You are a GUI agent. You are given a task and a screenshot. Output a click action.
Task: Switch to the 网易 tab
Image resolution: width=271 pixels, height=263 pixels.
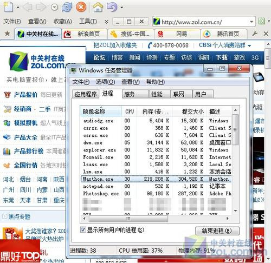177,34
